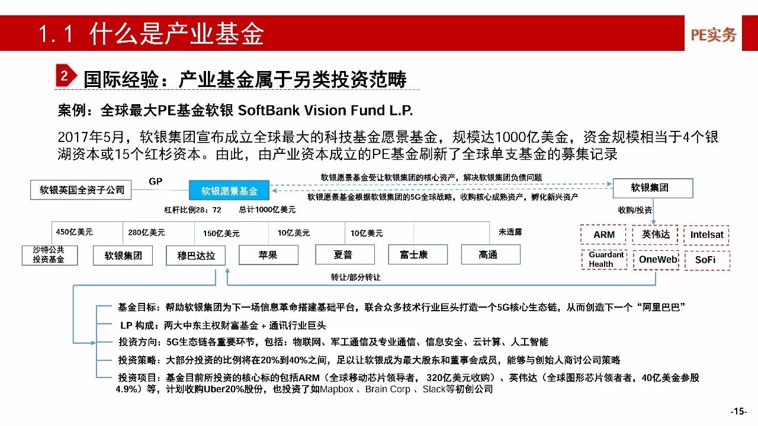Click the OneWeb dashed box
Viewport: 758px width, 426px height.
pos(656,260)
